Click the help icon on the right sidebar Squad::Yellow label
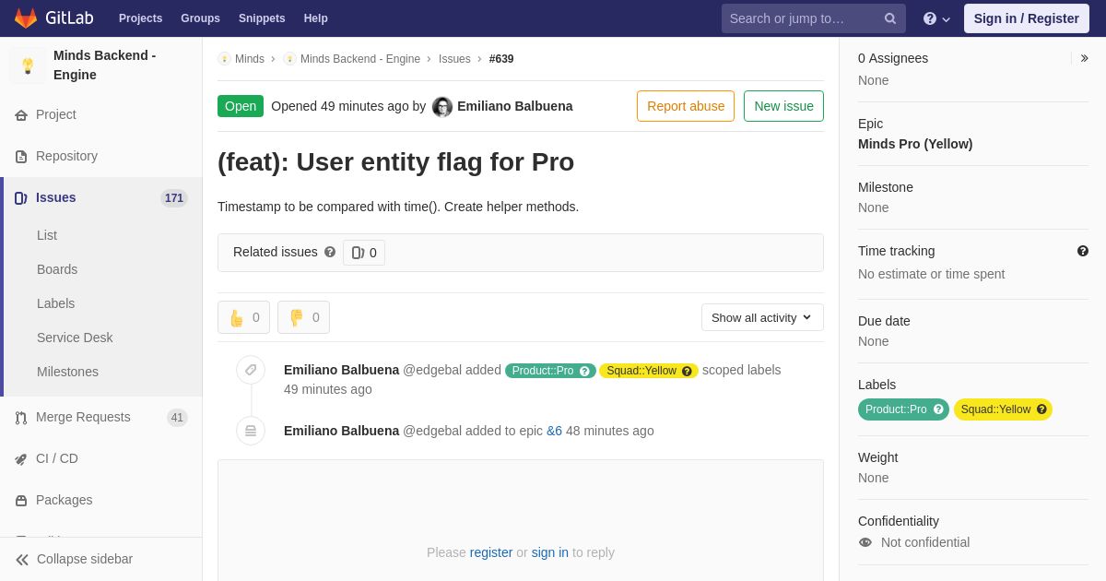Screen dimensions: 1106x581 [x=1041, y=409]
